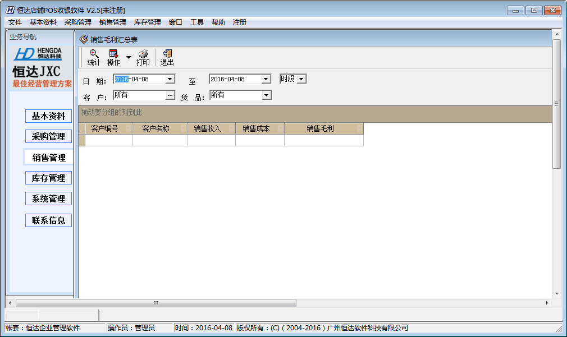Screen dimensions: 567x337
Task: Click the 客户 browse ellipsis button
Action: pyautogui.click(x=171, y=95)
